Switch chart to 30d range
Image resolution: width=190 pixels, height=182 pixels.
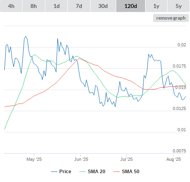pos(103,6)
